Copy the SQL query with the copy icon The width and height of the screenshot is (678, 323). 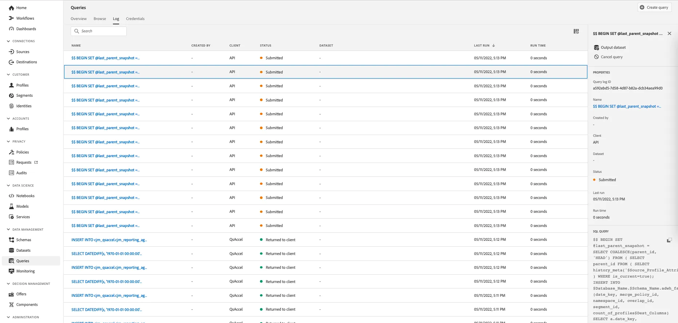click(x=669, y=240)
